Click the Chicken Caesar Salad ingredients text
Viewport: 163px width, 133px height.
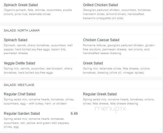click(119, 49)
